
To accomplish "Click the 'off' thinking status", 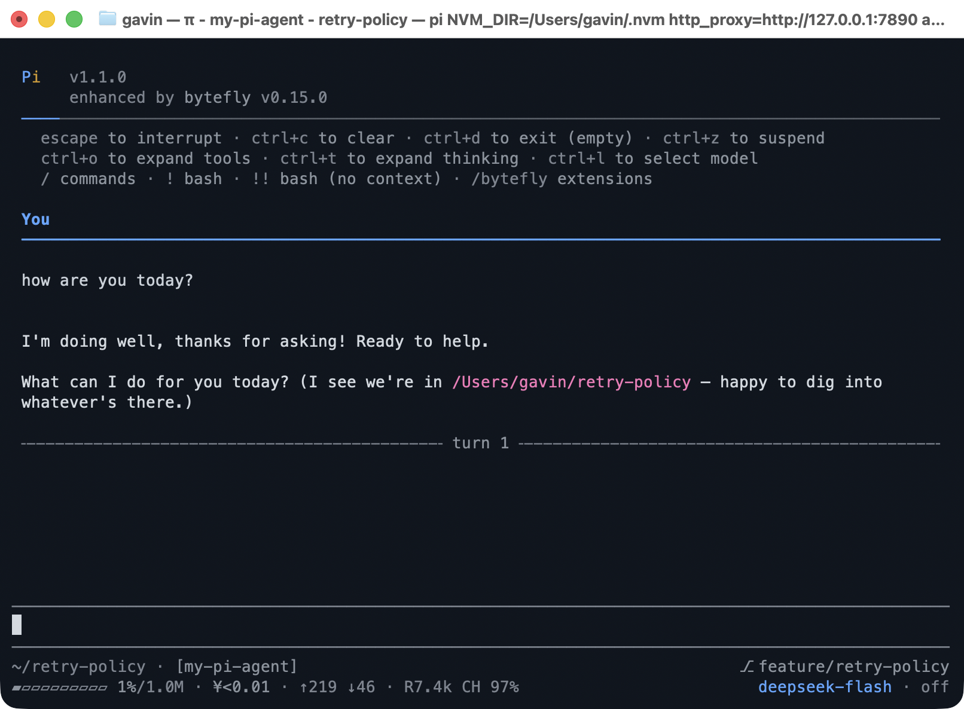I will 935,687.
